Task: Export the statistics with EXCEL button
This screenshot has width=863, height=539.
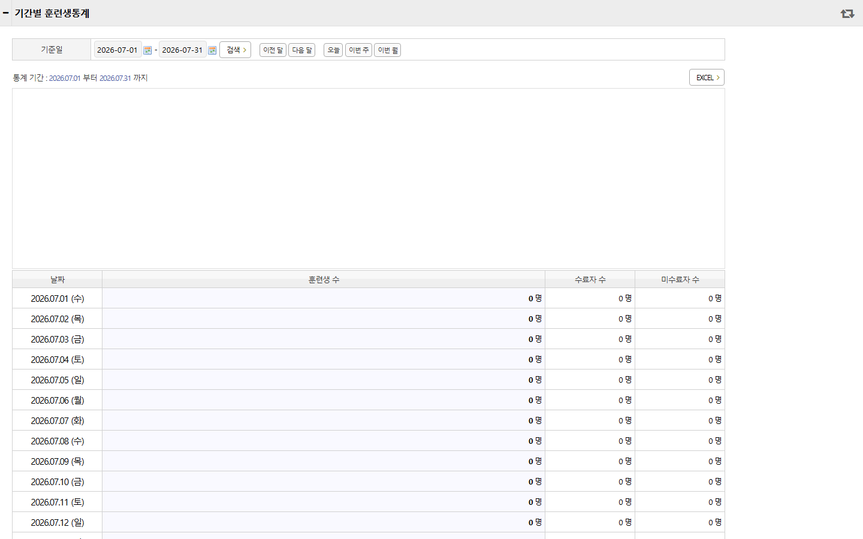Action: (x=707, y=77)
